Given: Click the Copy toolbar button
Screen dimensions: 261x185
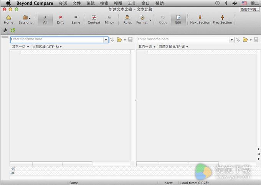Looking at the screenshot, I should tap(163, 20).
